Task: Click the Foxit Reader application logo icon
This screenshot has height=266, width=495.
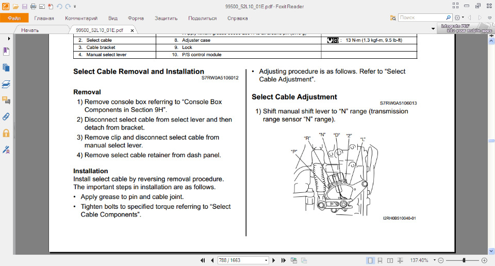Action: [6, 6]
